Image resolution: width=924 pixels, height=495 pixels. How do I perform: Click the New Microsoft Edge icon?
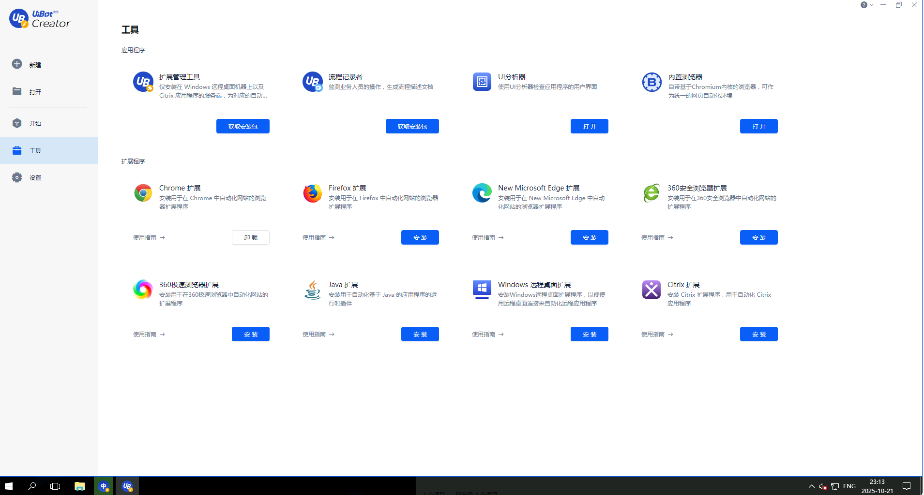pos(482,193)
